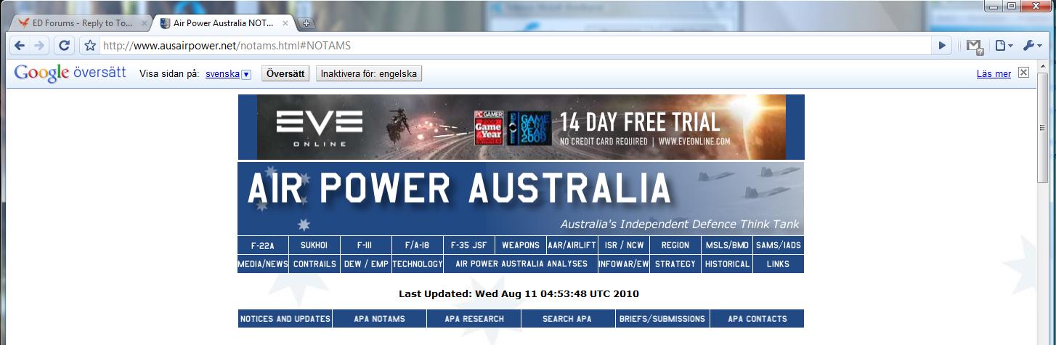The width and height of the screenshot is (1056, 345).
Task: Open the wrench tools menu
Action: pos(1032,46)
